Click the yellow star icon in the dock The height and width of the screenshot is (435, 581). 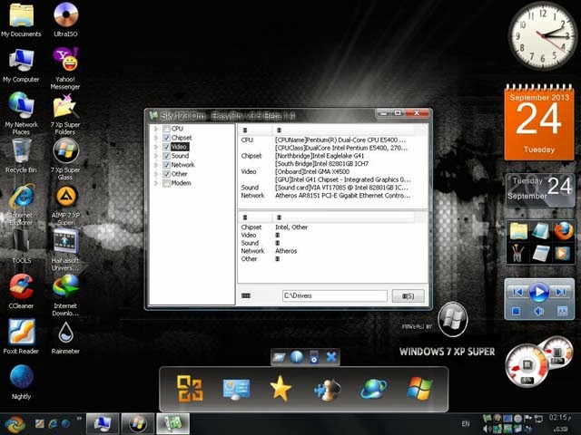click(x=281, y=389)
